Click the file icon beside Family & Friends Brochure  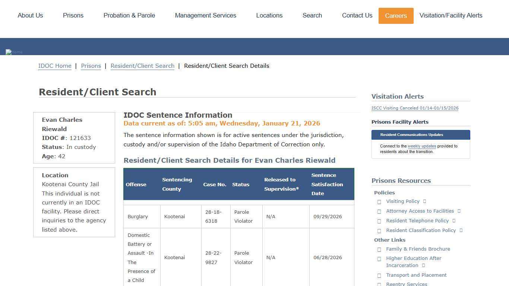379,249
